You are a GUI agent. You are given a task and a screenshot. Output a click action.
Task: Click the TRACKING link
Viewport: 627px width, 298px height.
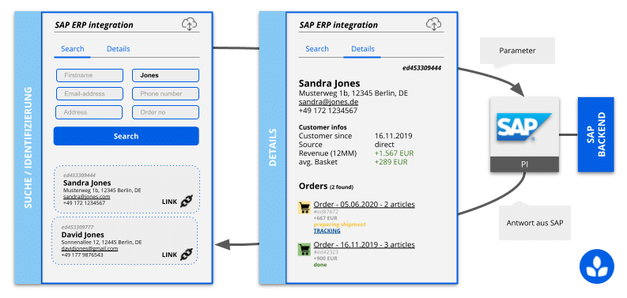coord(327,231)
